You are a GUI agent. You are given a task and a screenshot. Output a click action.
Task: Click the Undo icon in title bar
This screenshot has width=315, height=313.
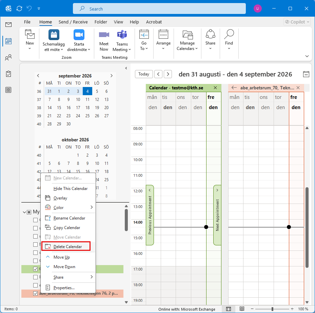(29, 8)
